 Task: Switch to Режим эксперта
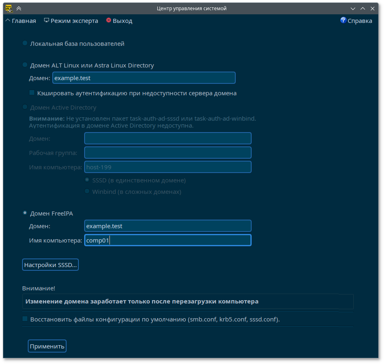71,21
